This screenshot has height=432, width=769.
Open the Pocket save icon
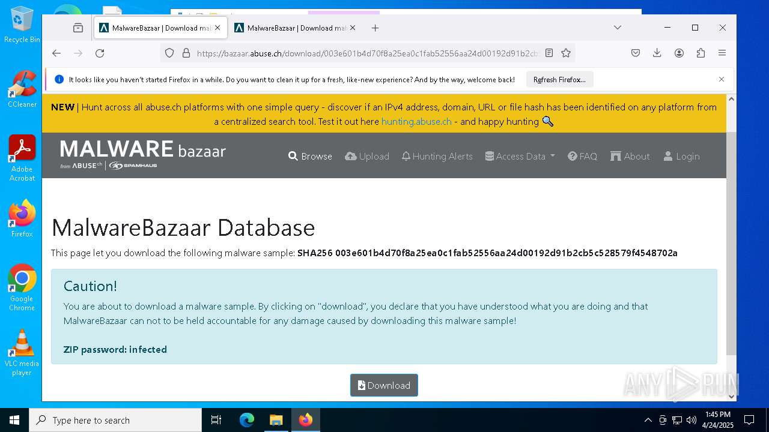click(x=636, y=53)
